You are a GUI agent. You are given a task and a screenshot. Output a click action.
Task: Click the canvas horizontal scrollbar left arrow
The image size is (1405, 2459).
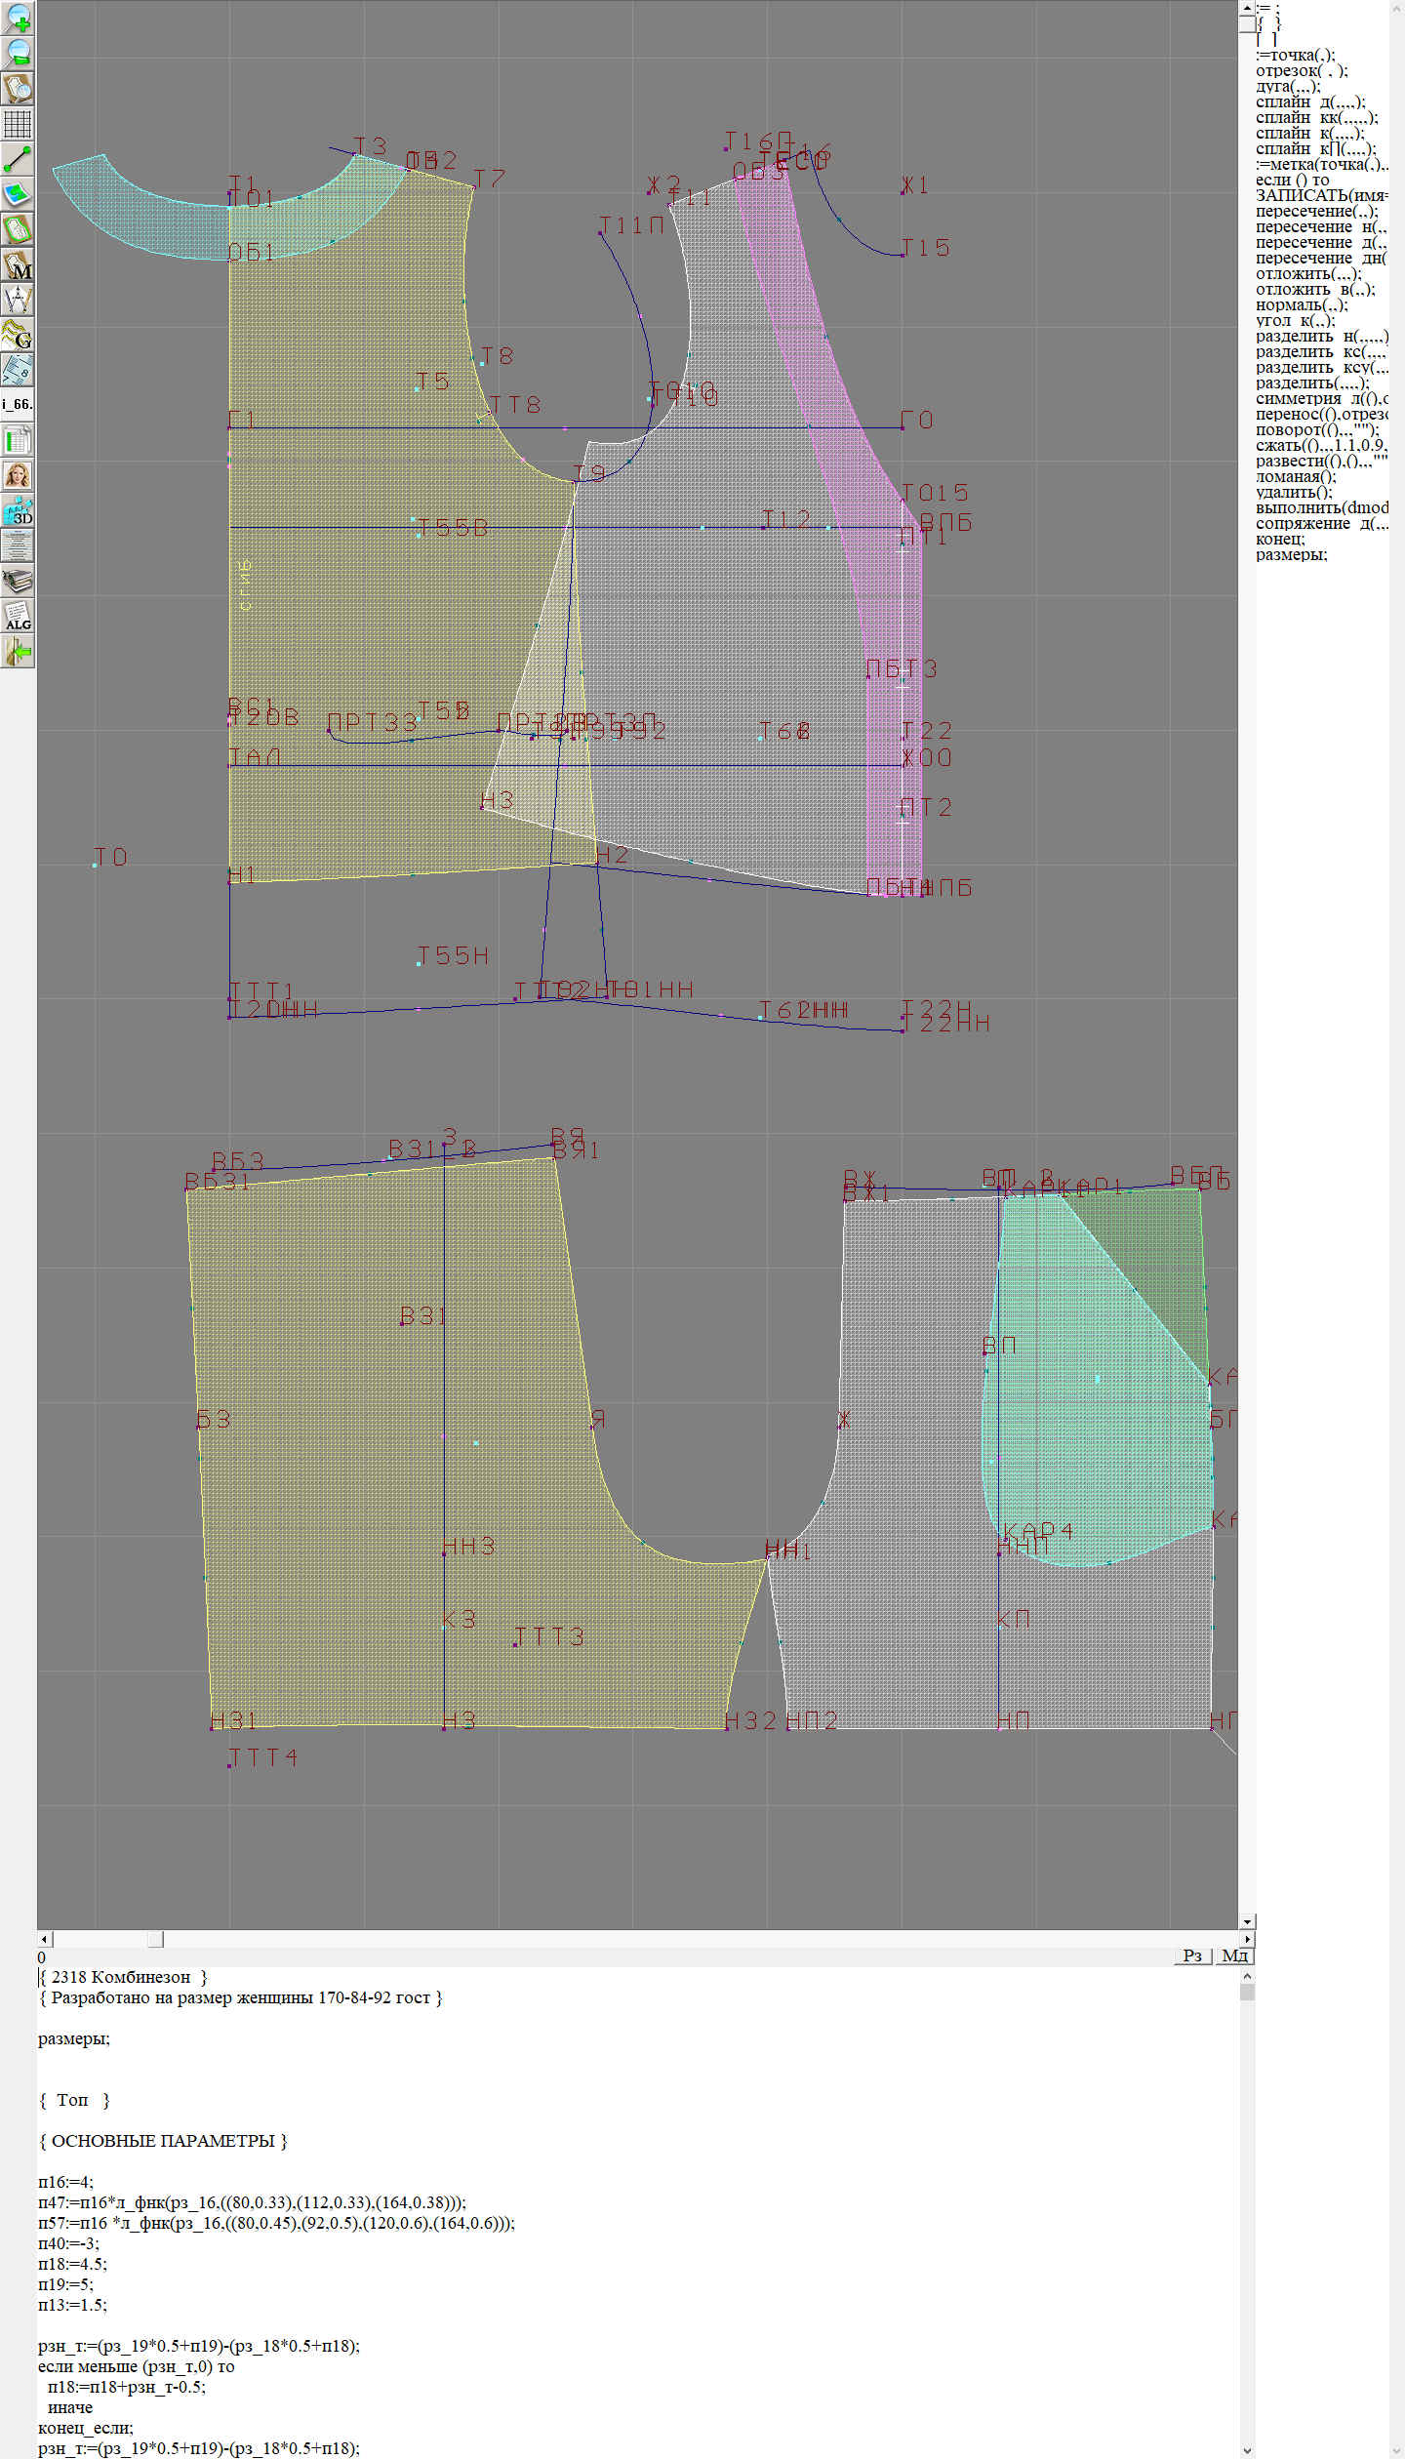point(45,1939)
